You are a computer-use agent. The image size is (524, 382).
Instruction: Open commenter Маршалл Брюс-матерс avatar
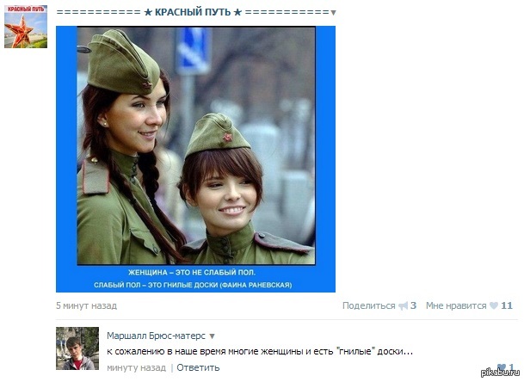77,348
